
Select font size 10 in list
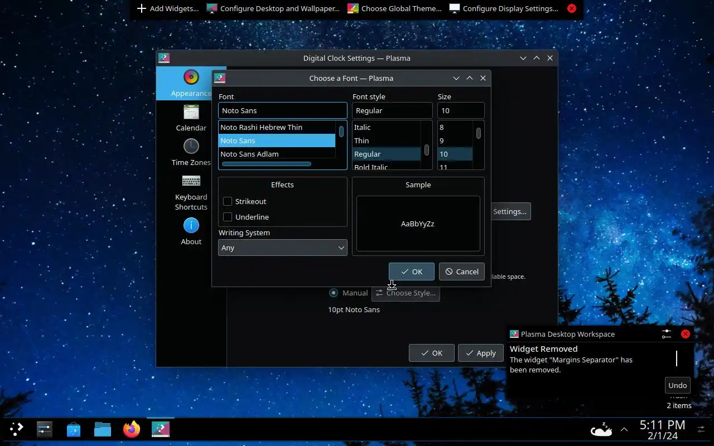pyautogui.click(x=455, y=154)
